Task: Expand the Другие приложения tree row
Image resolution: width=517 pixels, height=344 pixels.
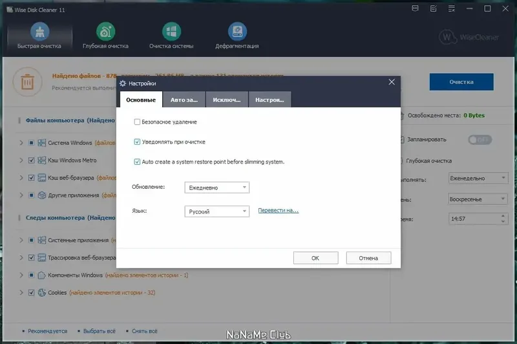Action: tap(21, 195)
